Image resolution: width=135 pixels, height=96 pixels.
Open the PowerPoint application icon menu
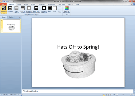coord(1,1)
